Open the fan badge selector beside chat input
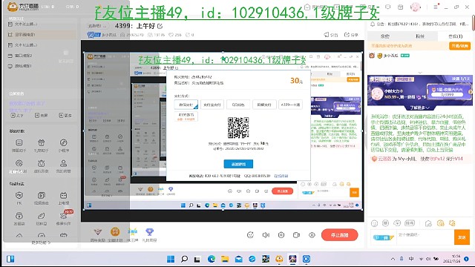 coord(384,237)
